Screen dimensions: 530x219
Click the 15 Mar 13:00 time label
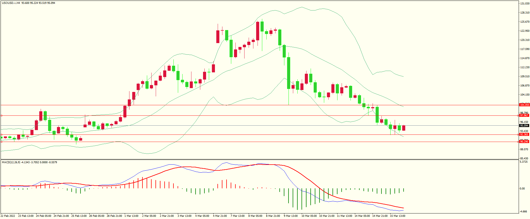click(397, 216)
